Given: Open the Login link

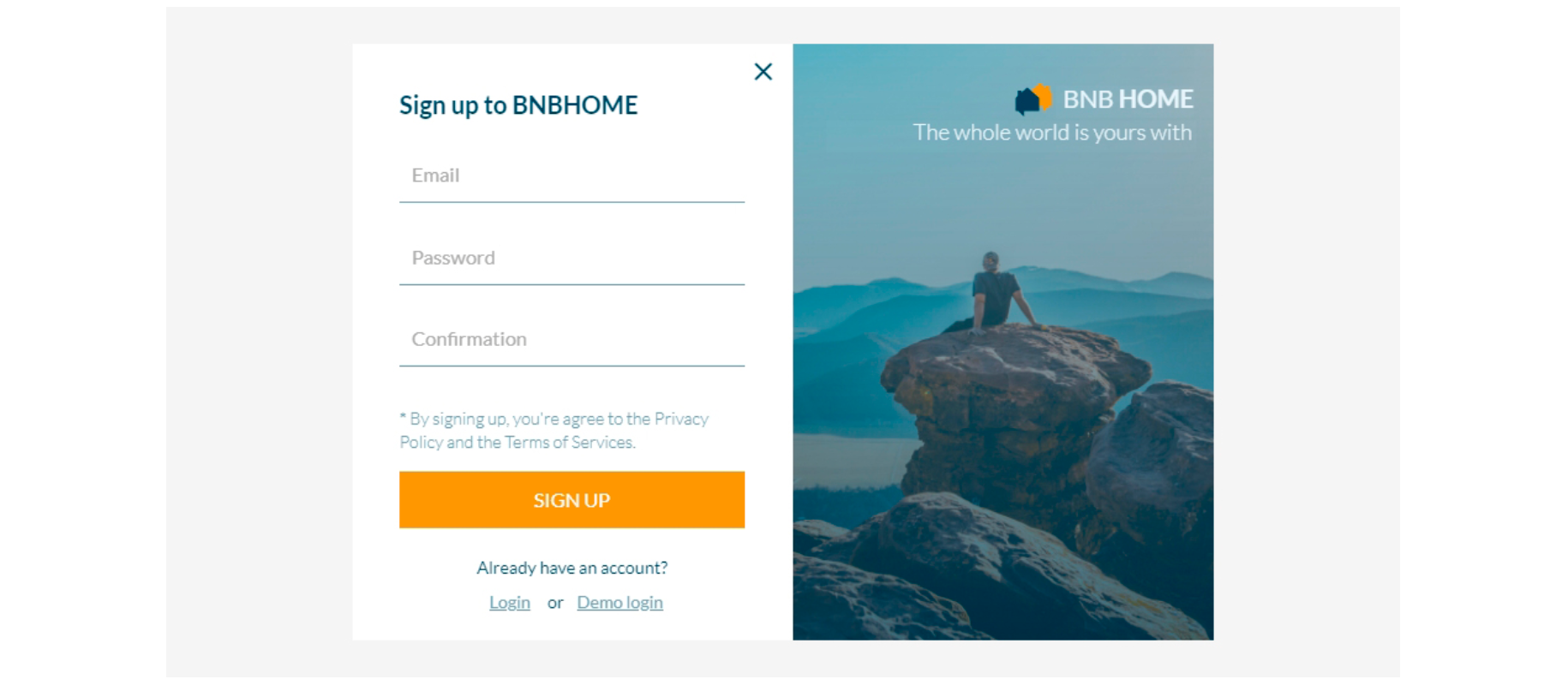Looking at the screenshot, I should [510, 603].
